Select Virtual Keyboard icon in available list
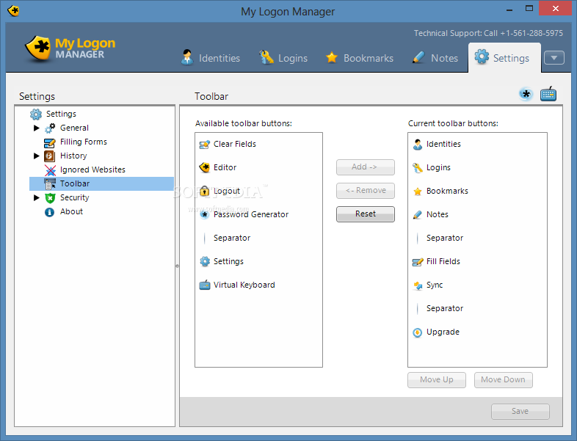The height and width of the screenshot is (441, 577). pos(205,285)
